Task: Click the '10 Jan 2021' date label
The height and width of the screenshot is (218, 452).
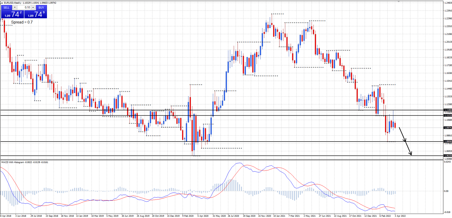Action: [x=279, y=216]
